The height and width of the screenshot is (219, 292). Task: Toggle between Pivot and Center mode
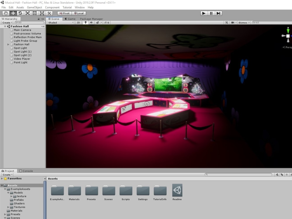tap(64, 13)
